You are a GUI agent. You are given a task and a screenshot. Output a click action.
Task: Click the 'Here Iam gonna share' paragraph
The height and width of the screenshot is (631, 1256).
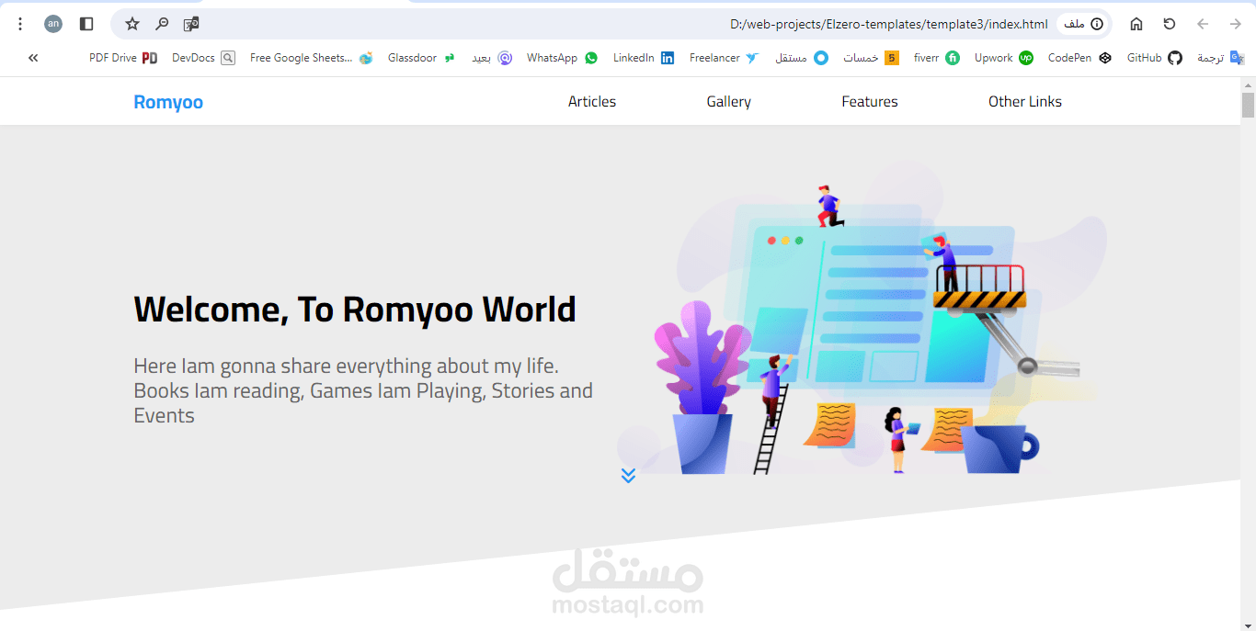(x=363, y=390)
